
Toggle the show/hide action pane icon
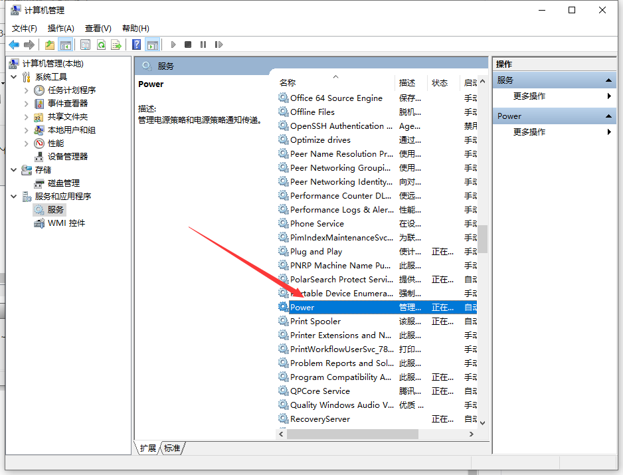[153, 45]
